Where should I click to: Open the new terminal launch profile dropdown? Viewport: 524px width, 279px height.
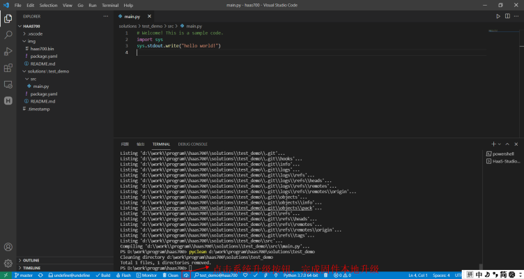(499, 144)
